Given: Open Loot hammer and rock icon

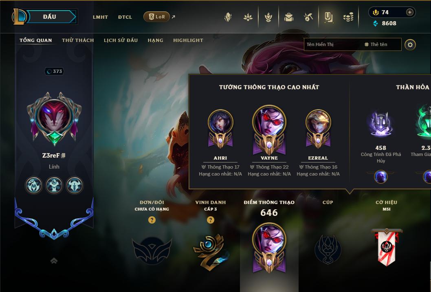Looking at the screenshot, I should pos(308,17).
